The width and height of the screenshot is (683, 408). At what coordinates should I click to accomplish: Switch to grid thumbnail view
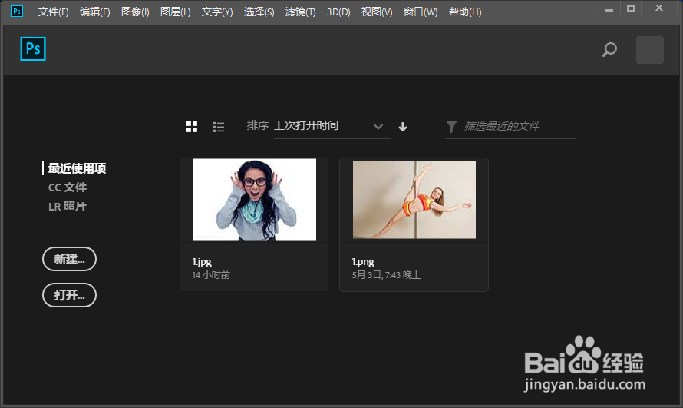tap(192, 127)
